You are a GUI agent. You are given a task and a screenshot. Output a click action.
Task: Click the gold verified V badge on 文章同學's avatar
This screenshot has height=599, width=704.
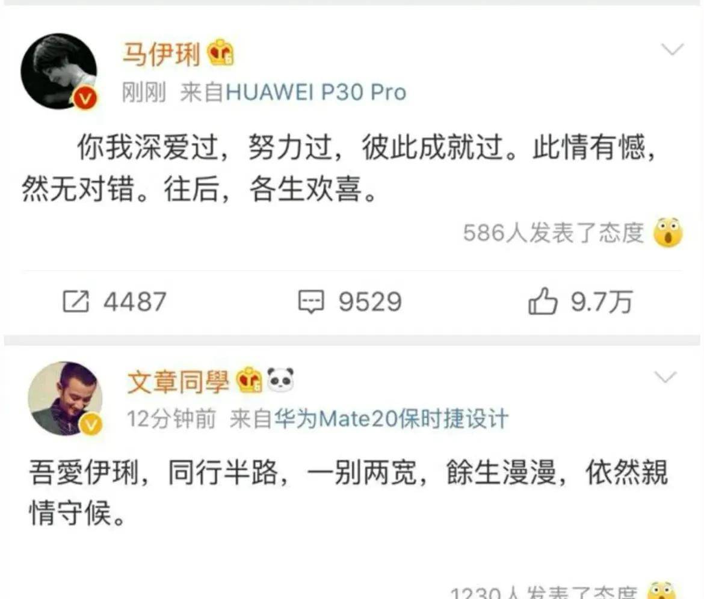pyautogui.click(x=91, y=425)
